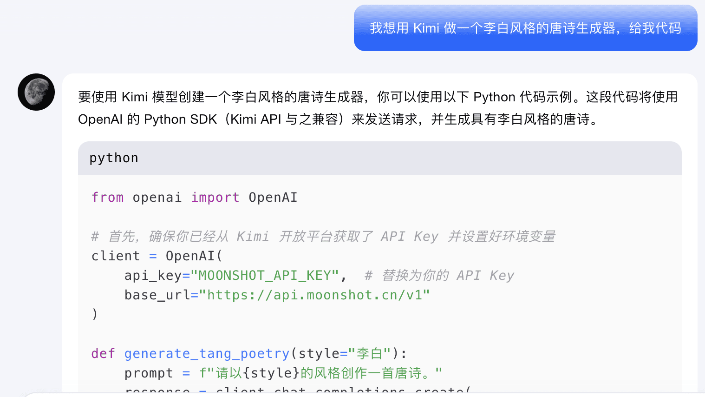Screen dimensions: 705x397
Task: Click the comment mentioning Kimi 开放平台
Action: point(323,237)
